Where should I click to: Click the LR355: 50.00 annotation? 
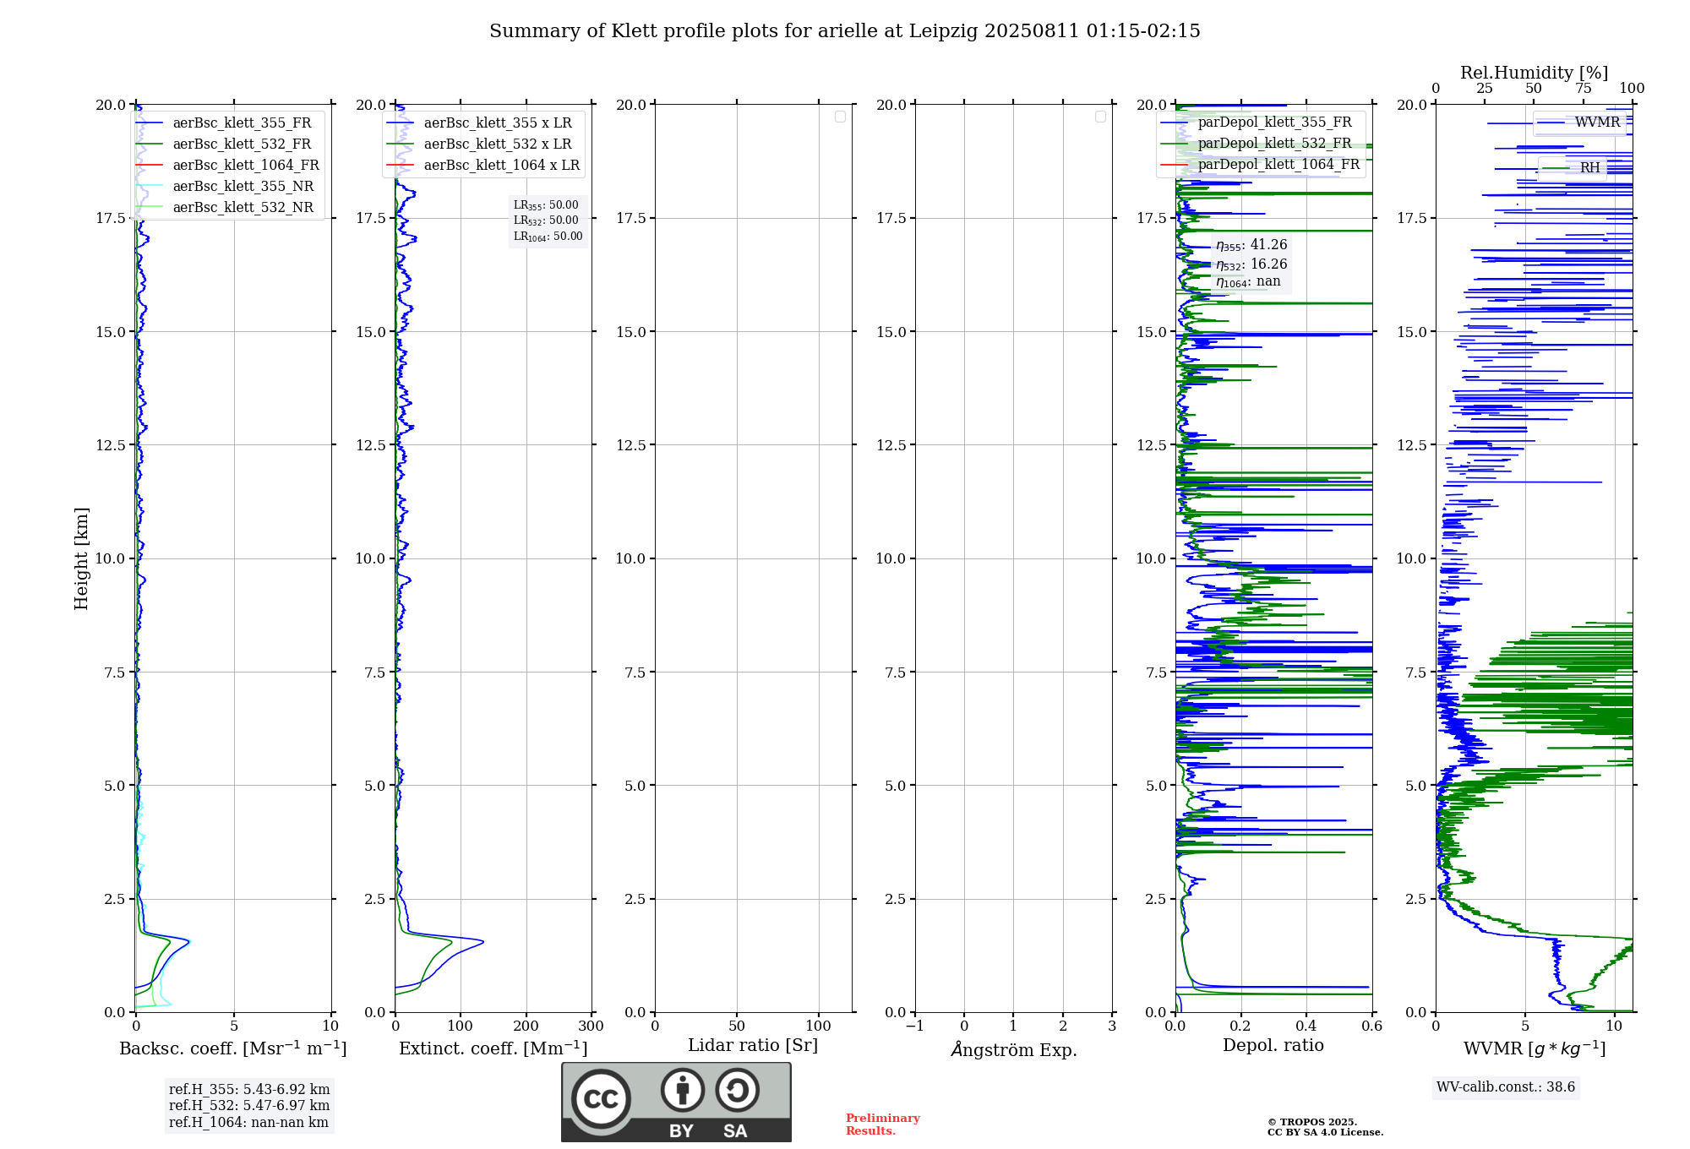(546, 205)
